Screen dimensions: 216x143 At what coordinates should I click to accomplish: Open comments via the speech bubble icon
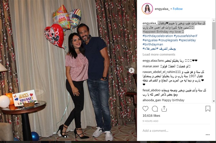pos(155,109)
